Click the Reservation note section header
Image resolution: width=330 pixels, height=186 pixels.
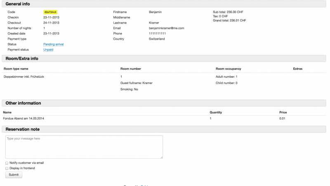(x=23, y=129)
